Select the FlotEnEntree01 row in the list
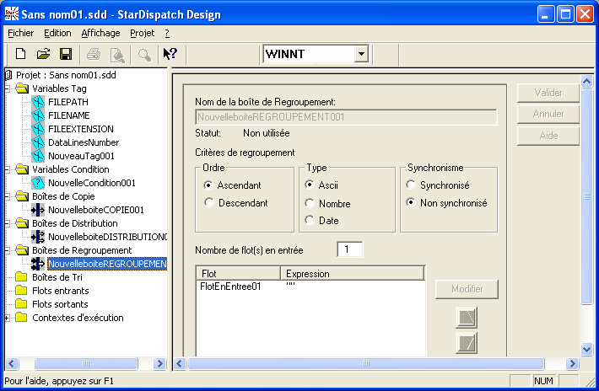599x391 pixels. tap(230, 287)
